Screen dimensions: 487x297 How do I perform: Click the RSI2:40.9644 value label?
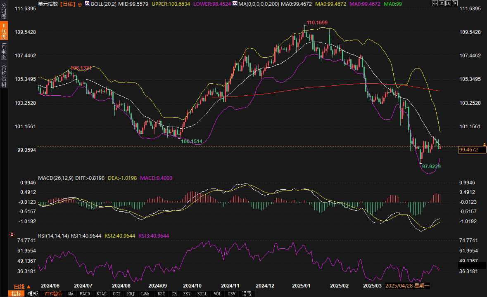pos(120,236)
